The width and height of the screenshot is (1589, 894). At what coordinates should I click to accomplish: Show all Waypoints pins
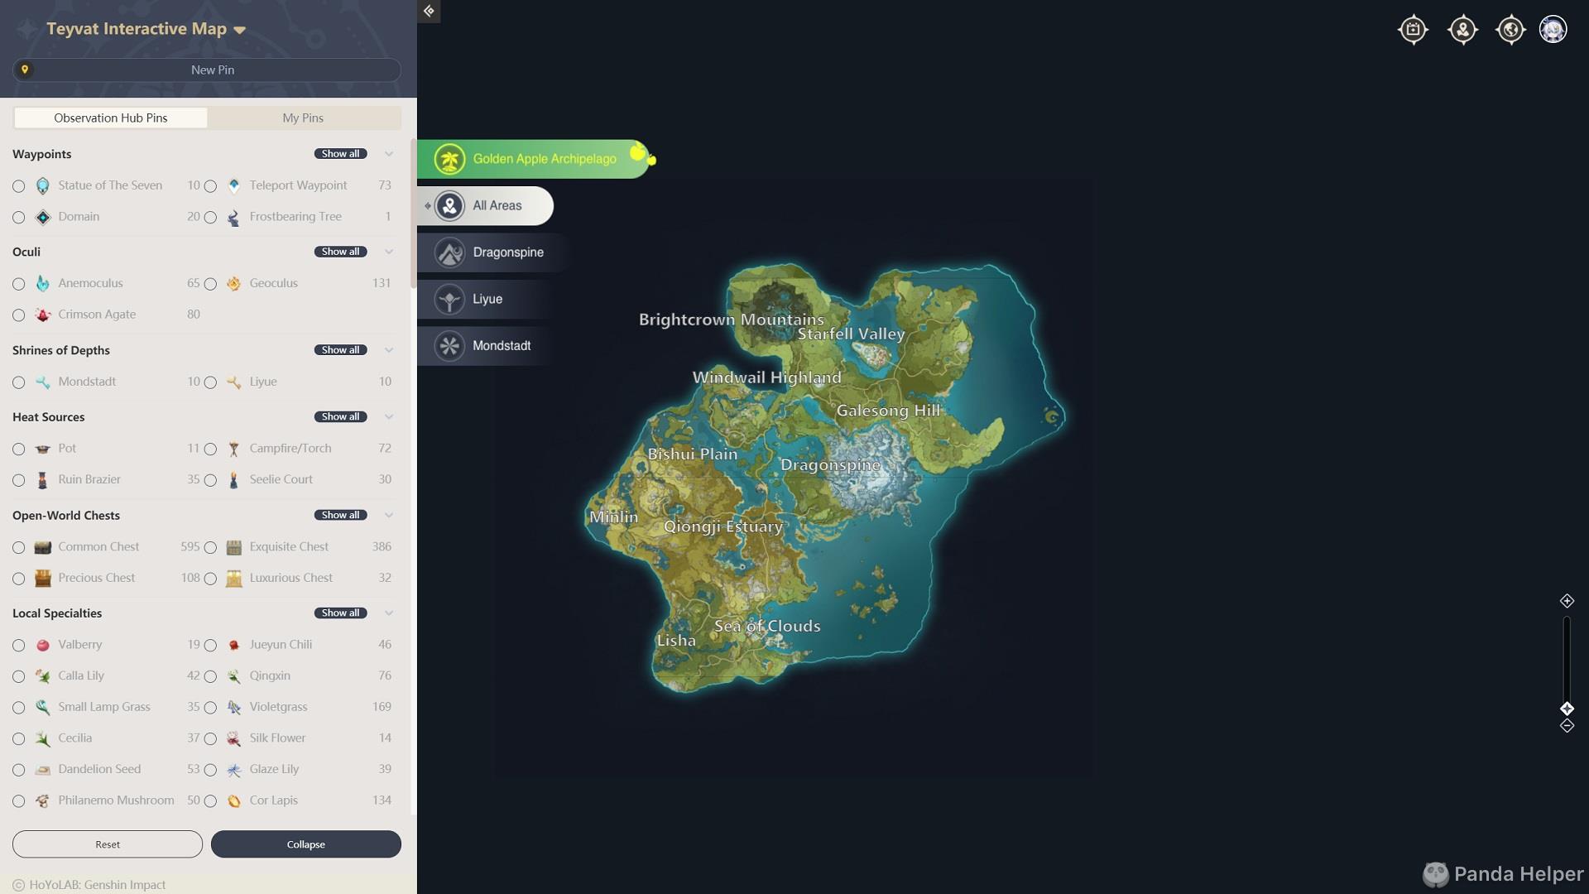(340, 154)
